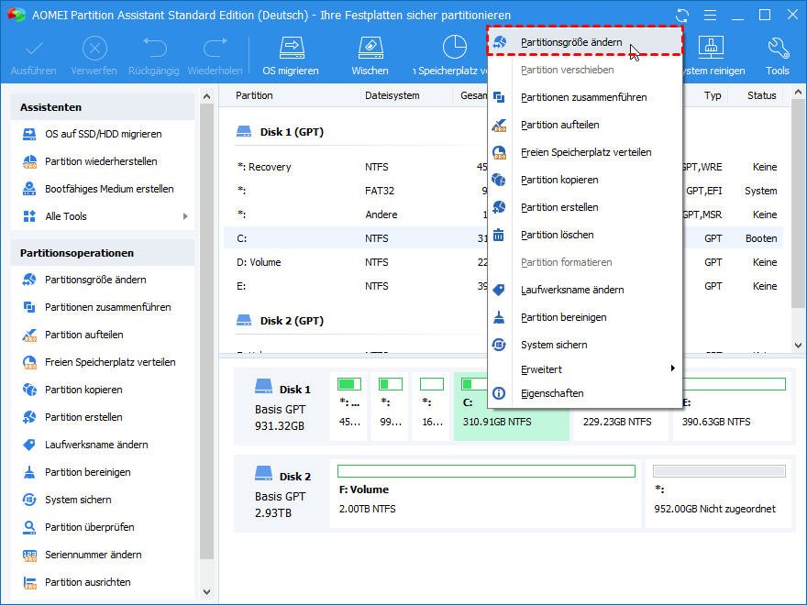Open the Tools wrench icon
807x605 pixels.
[x=778, y=49]
